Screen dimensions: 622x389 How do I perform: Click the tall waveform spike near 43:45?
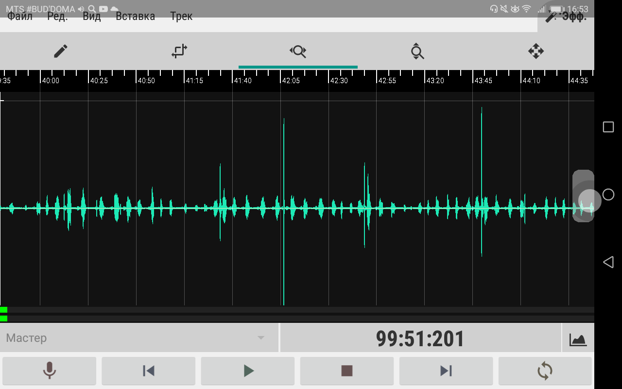481,181
